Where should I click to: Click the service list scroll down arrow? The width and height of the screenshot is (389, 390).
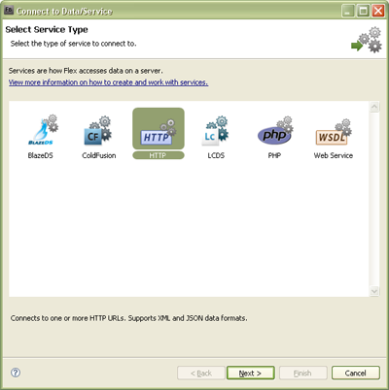point(374,291)
